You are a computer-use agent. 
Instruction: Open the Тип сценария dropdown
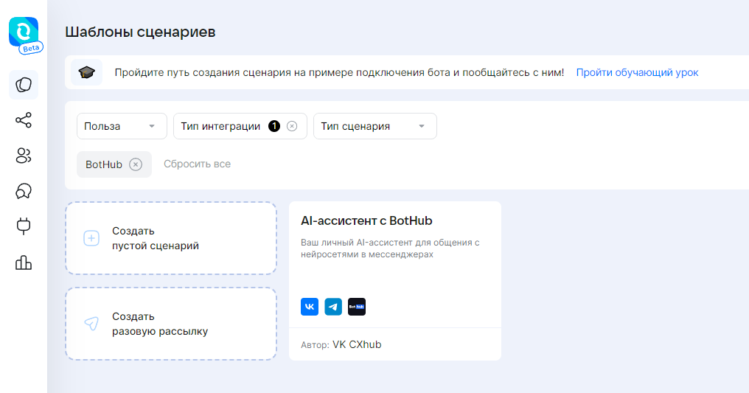pyautogui.click(x=375, y=126)
